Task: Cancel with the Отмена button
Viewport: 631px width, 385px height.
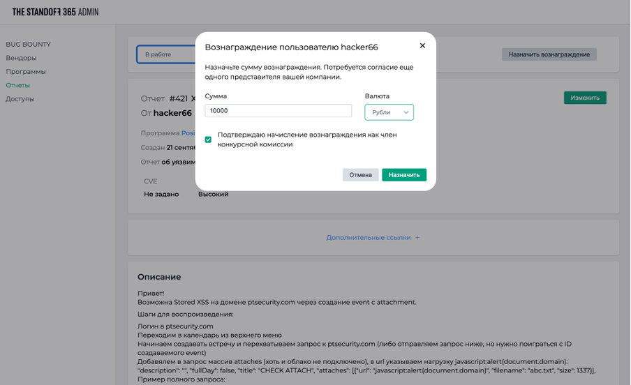Action: coord(360,175)
